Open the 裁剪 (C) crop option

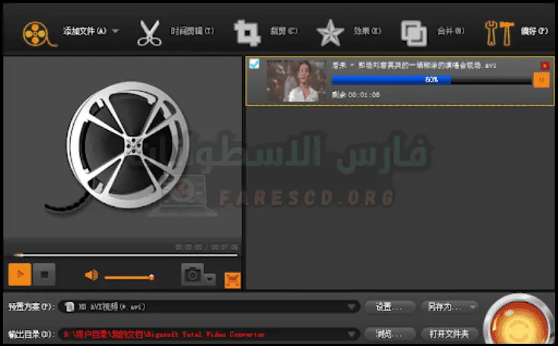pos(284,31)
